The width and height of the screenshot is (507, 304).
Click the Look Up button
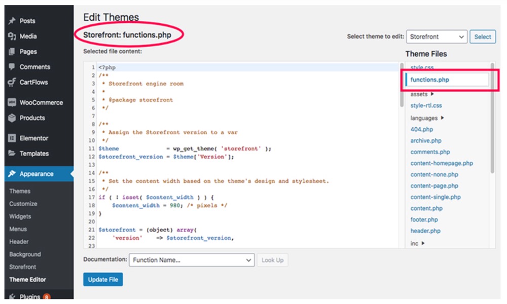coord(272,260)
